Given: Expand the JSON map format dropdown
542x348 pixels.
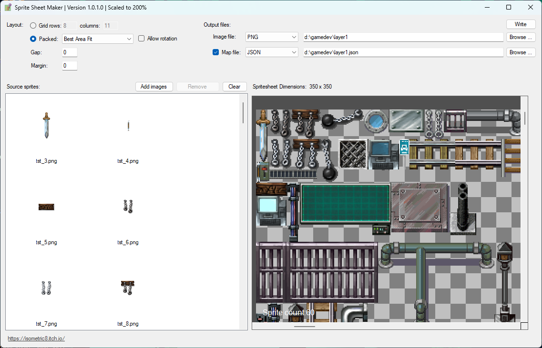Looking at the screenshot, I should pos(272,52).
